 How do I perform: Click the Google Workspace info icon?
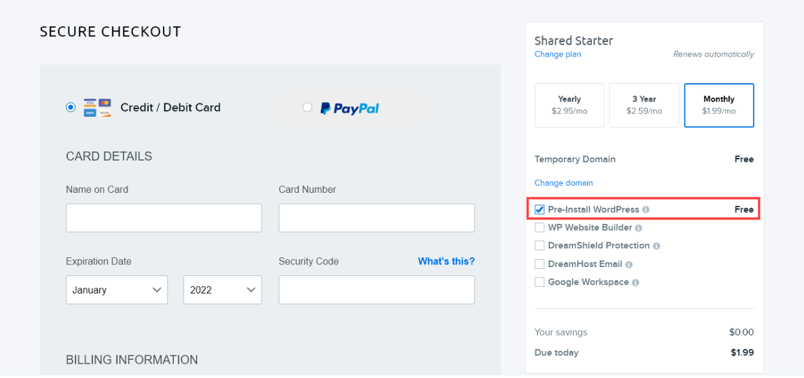point(635,282)
